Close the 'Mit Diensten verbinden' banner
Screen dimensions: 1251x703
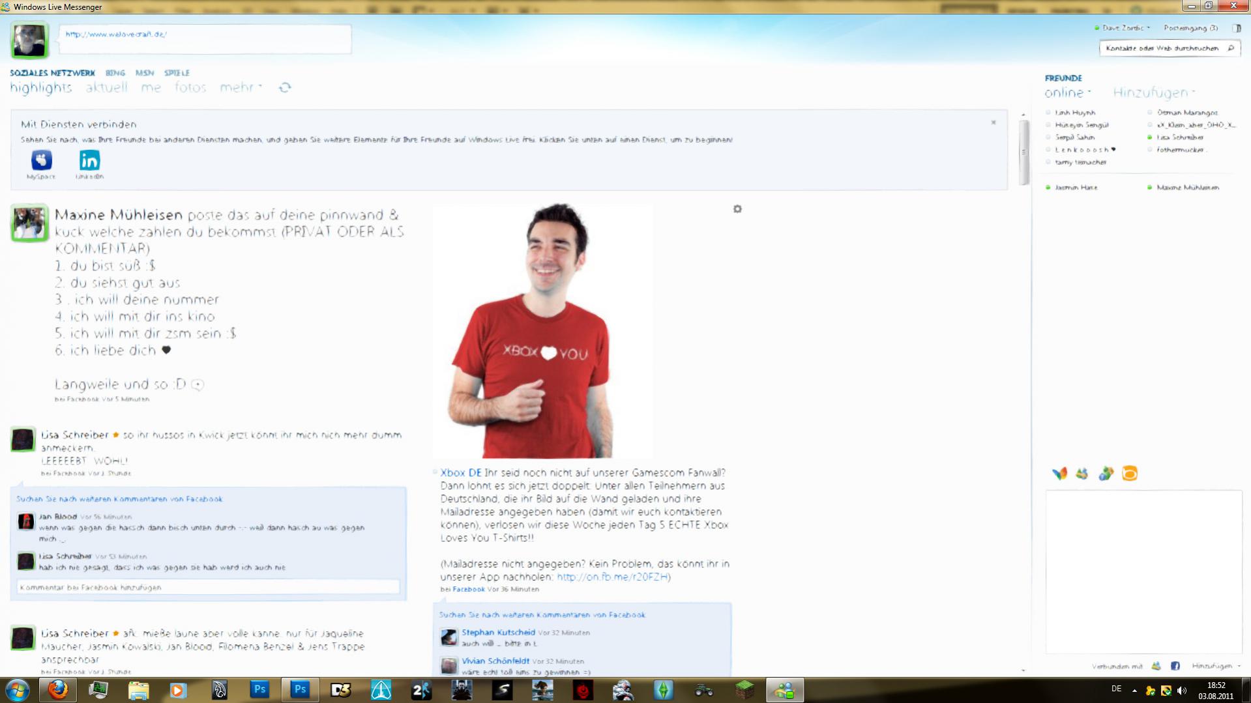click(x=993, y=122)
